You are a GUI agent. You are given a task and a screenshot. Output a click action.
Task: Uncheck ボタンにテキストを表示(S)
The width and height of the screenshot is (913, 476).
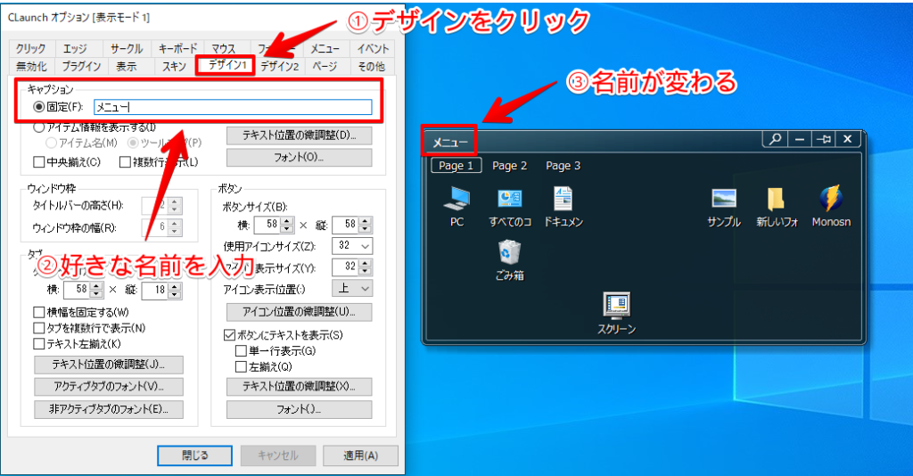[x=229, y=335]
